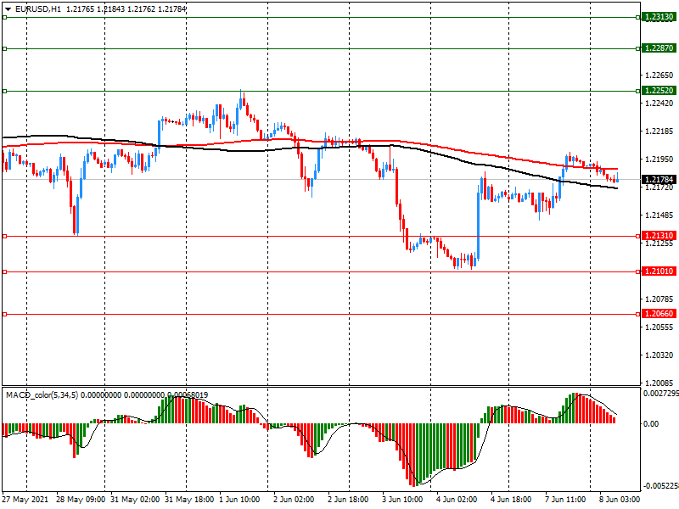The image size is (679, 509).
Task: Click the red 1.21010 support label
Action: (658, 271)
